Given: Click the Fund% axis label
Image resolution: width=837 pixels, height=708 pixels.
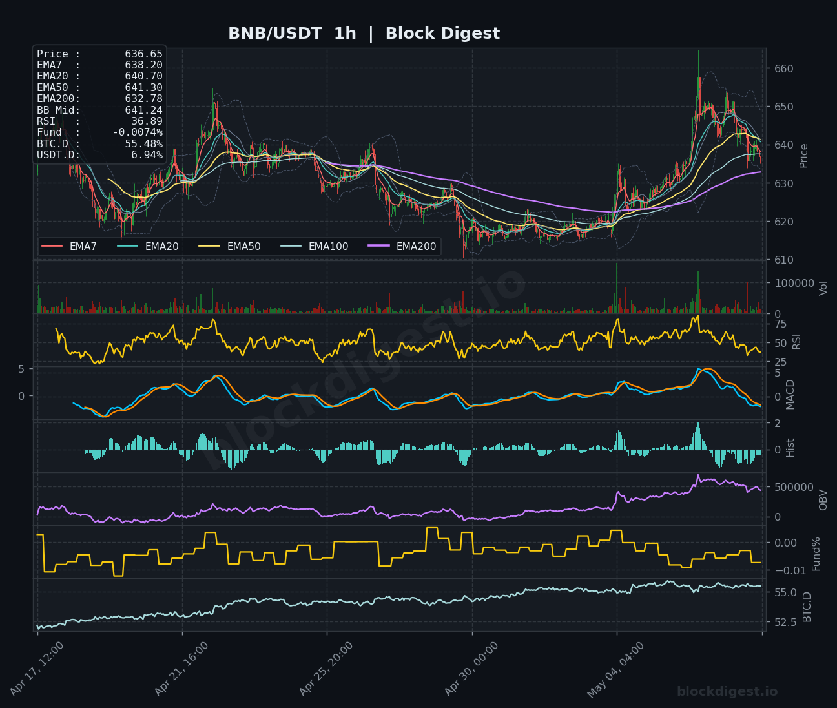Looking at the screenshot, I should 816,554.
